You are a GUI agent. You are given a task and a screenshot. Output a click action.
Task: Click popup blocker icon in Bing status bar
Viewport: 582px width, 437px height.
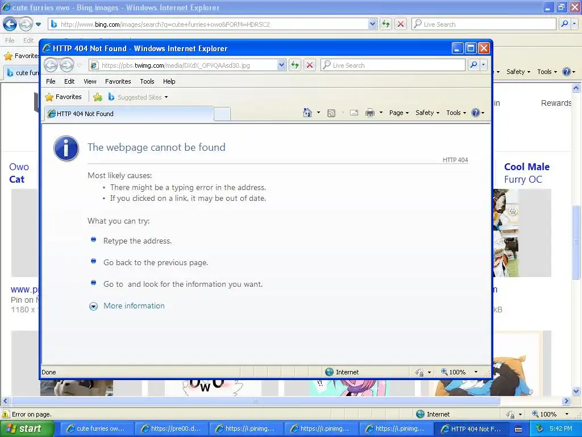coord(511,414)
